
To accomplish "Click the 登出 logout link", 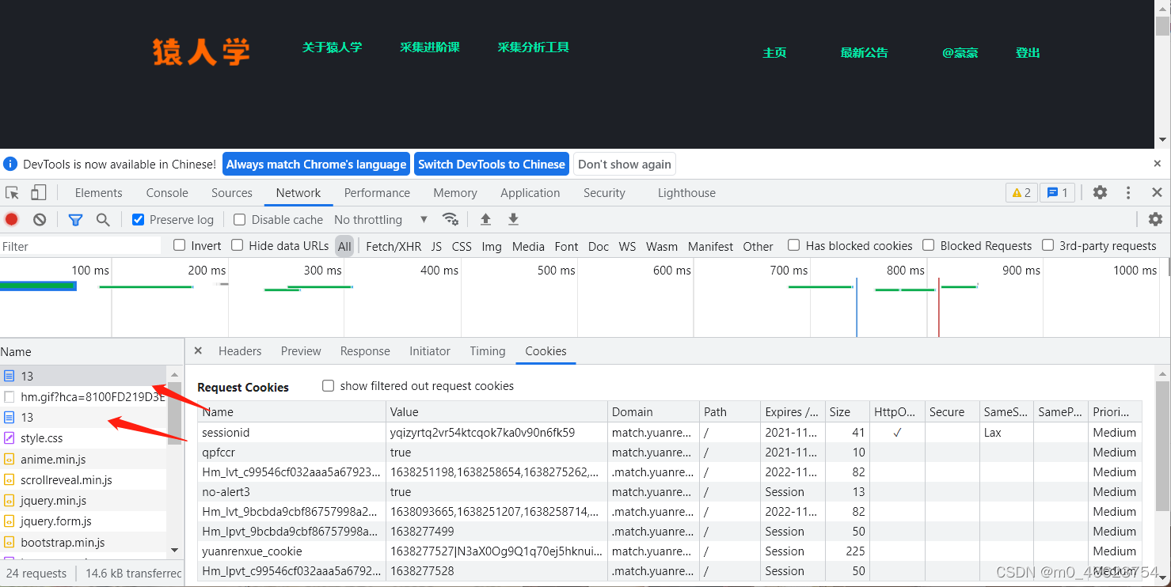I will click(x=1028, y=53).
